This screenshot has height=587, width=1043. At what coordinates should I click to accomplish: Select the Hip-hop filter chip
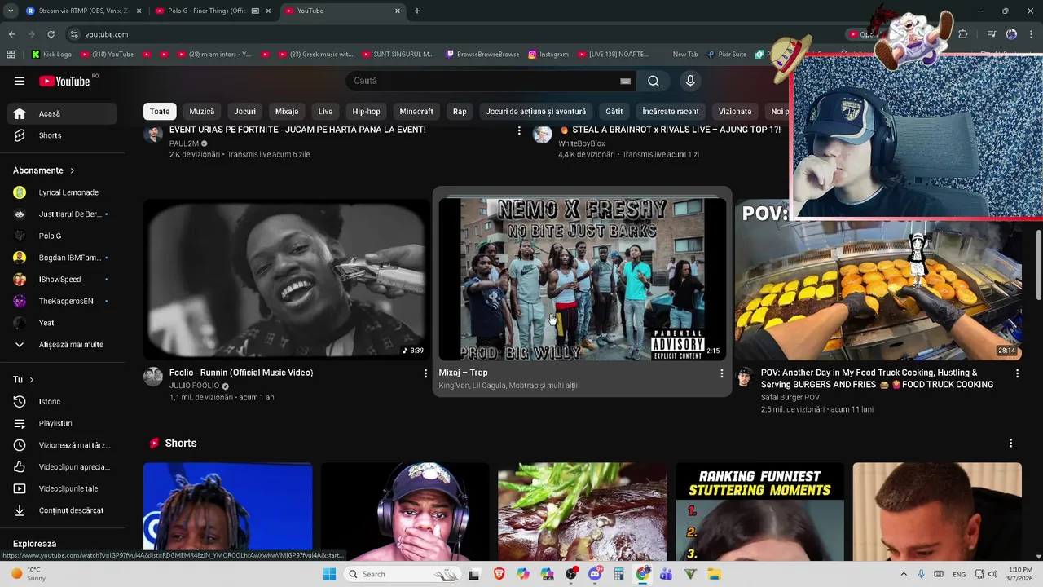pyautogui.click(x=366, y=112)
